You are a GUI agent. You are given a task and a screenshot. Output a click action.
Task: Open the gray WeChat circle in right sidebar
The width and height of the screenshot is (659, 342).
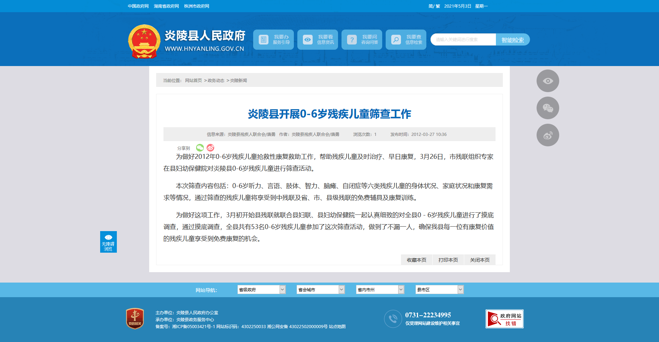[x=548, y=108]
